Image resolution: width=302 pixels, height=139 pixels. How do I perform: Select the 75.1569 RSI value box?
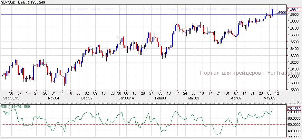(x=293, y=109)
